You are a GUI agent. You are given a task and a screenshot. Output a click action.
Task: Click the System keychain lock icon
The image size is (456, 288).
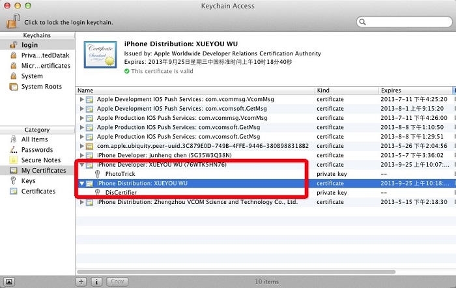14,76
